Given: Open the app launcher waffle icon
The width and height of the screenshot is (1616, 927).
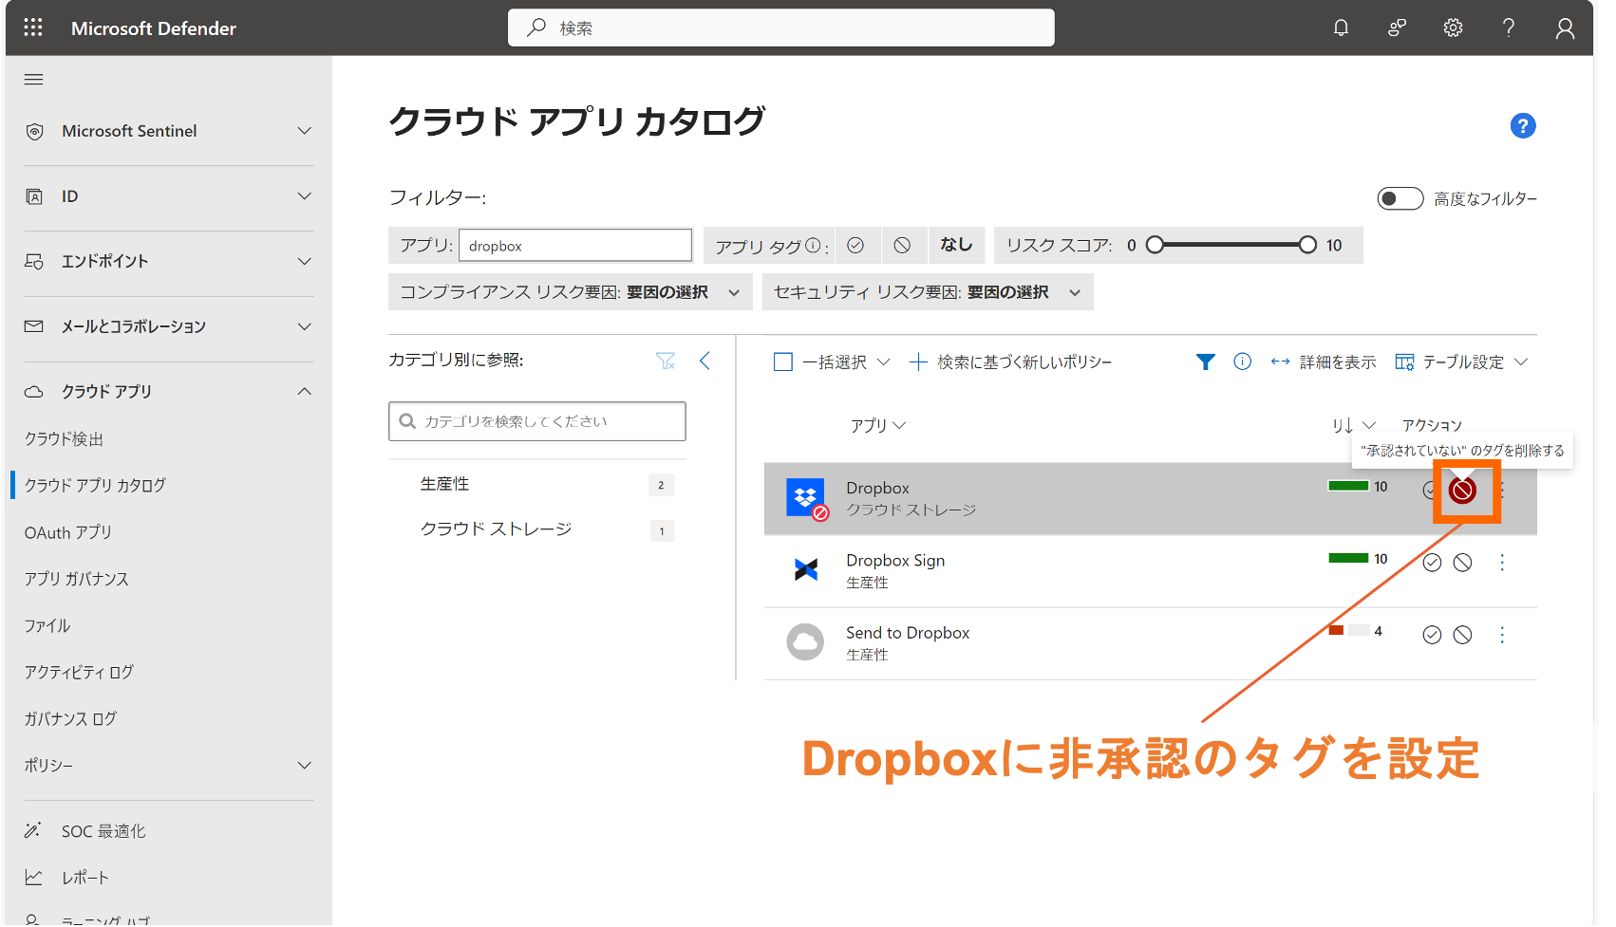Looking at the screenshot, I should (33, 28).
